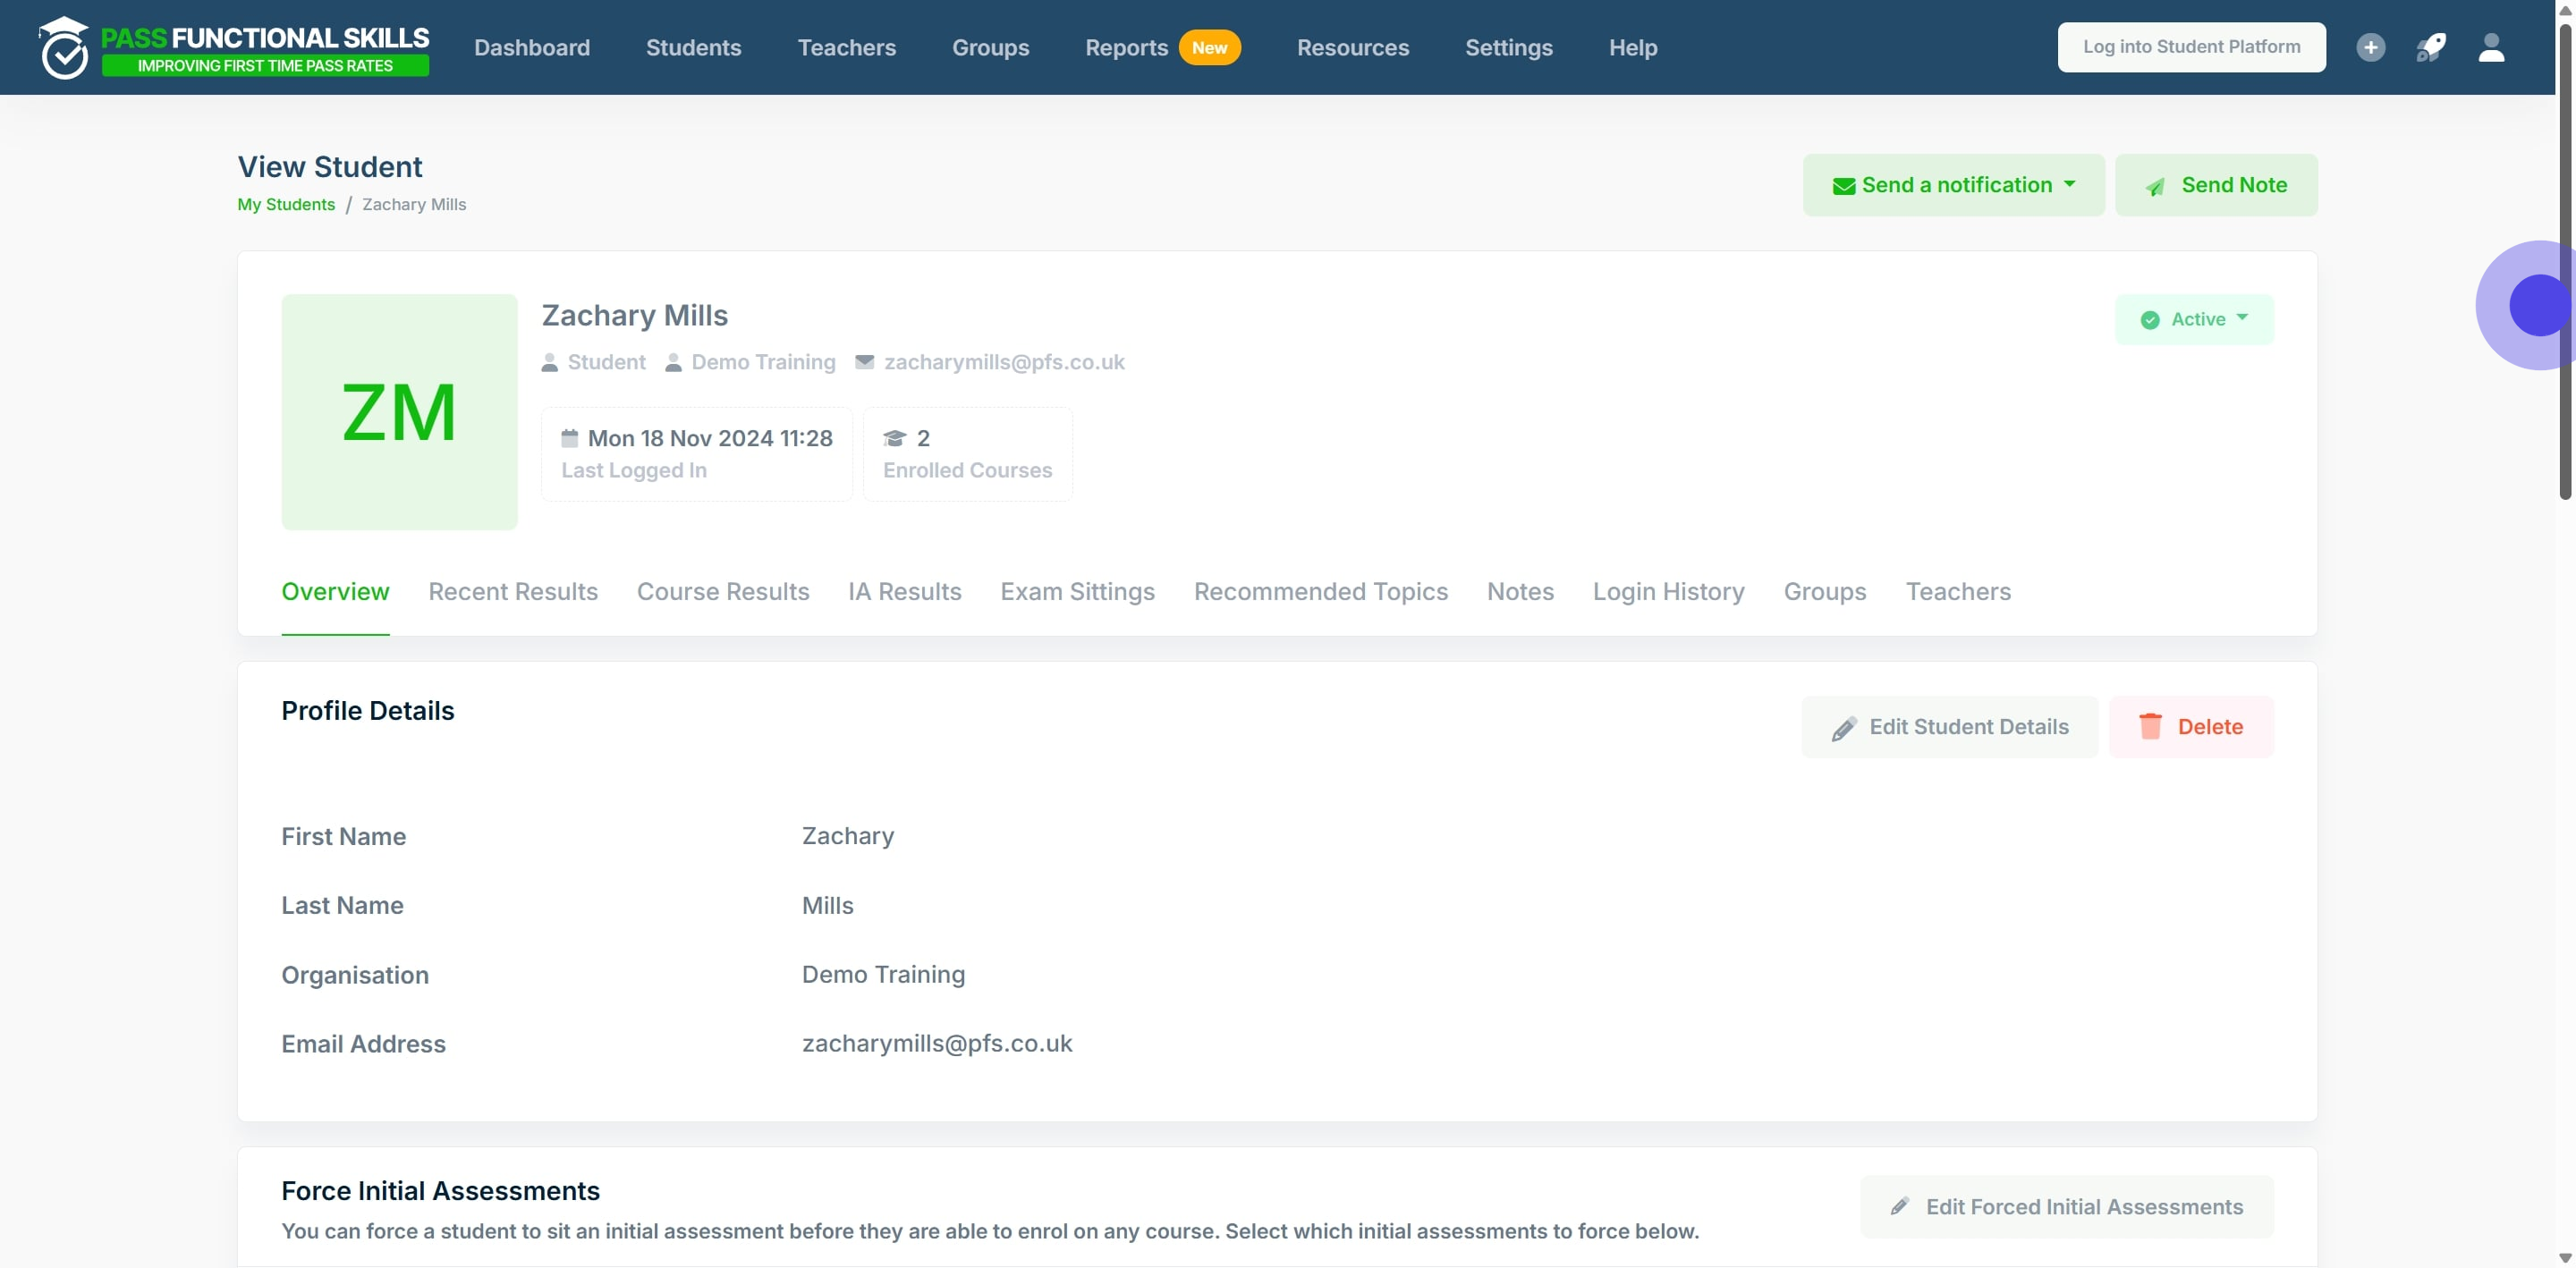Expand the Send a notification dropdown
2576x1268 pixels.
click(1953, 185)
